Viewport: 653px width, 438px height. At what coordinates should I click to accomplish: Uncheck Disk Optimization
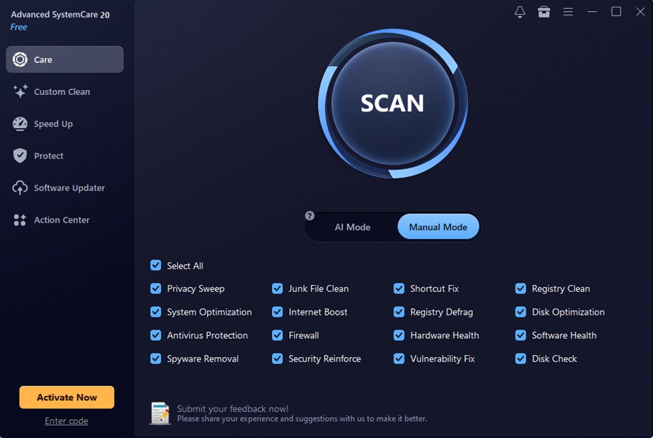point(520,311)
